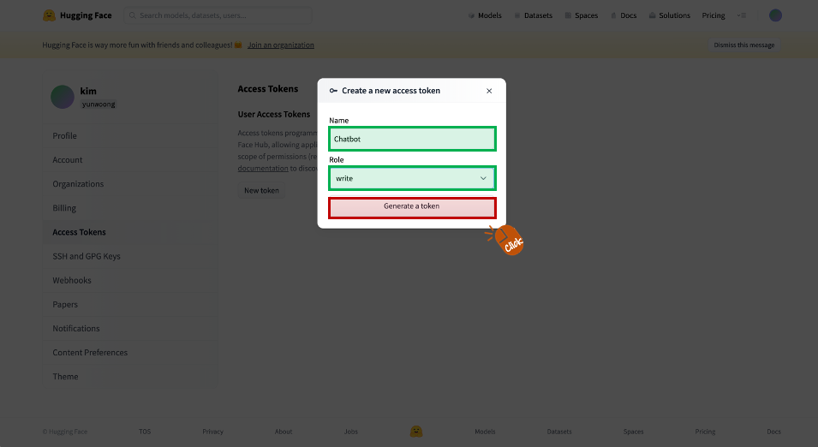Open Account settings in sidebar

coord(130,159)
